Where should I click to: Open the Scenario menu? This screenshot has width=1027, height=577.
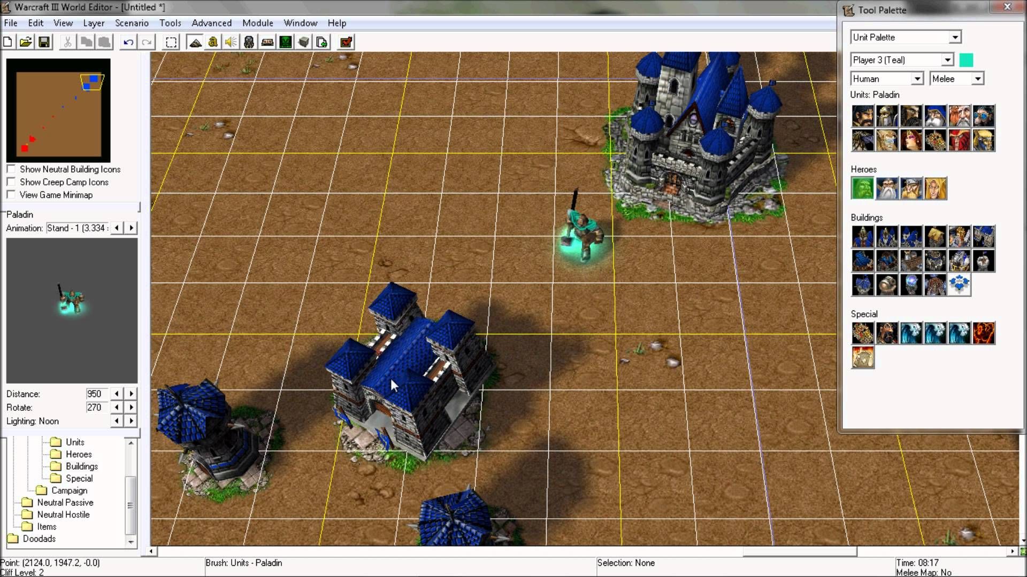pos(131,22)
